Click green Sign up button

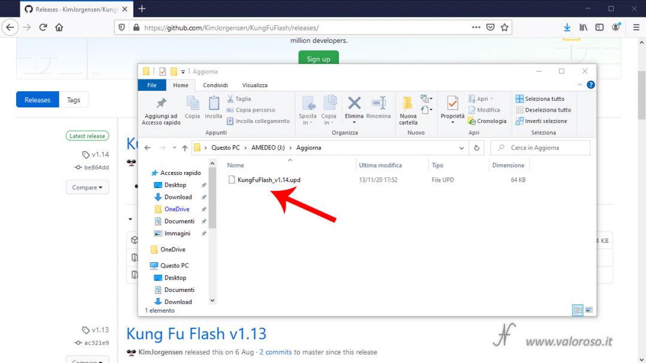[x=318, y=59]
